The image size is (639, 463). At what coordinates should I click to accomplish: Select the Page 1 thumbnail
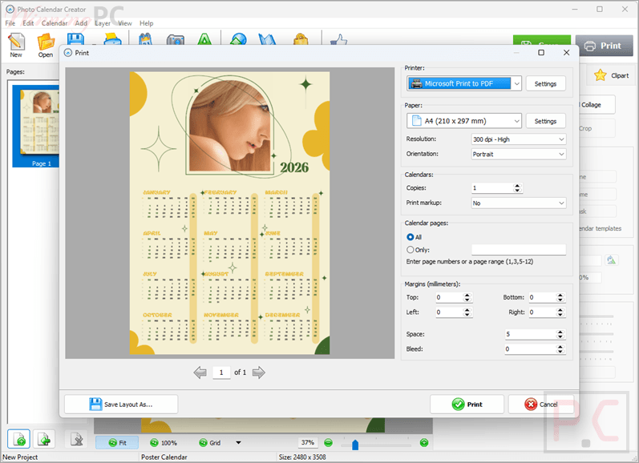point(36,127)
